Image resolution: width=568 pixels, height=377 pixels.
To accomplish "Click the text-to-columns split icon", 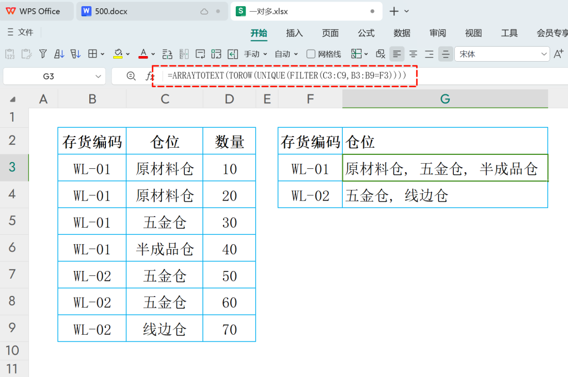I will pyautogui.click(x=184, y=54).
